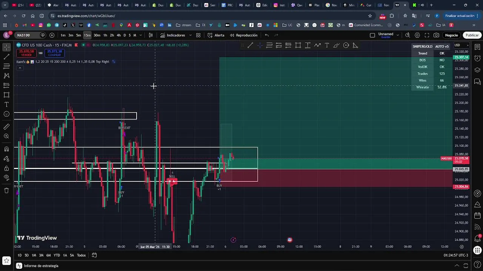The height and width of the screenshot is (271, 483).
Task: Open the candlestick chart type selector
Action: (x=151, y=35)
